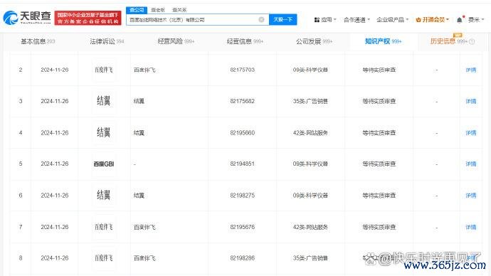The width and height of the screenshot is (491, 276).
Task: Click trademark name 结翼 in row 6
Action: pos(139,196)
